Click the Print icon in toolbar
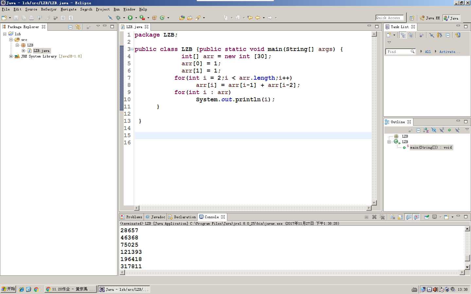 click(x=31, y=18)
